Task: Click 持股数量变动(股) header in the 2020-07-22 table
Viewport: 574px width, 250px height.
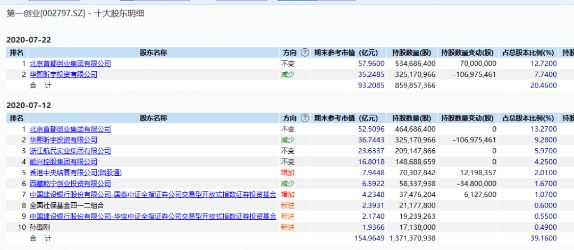Action: (x=467, y=53)
